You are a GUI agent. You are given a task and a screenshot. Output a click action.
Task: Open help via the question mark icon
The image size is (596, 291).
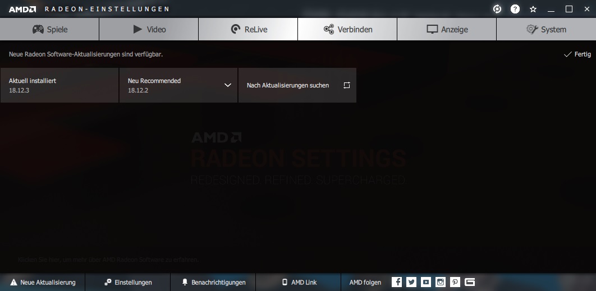click(515, 9)
